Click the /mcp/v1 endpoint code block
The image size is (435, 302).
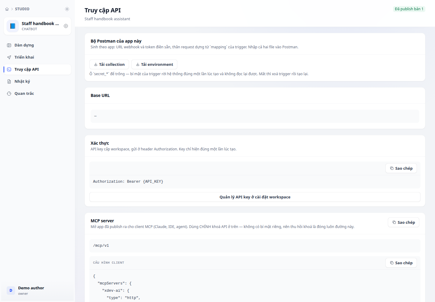(x=255, y=246)
